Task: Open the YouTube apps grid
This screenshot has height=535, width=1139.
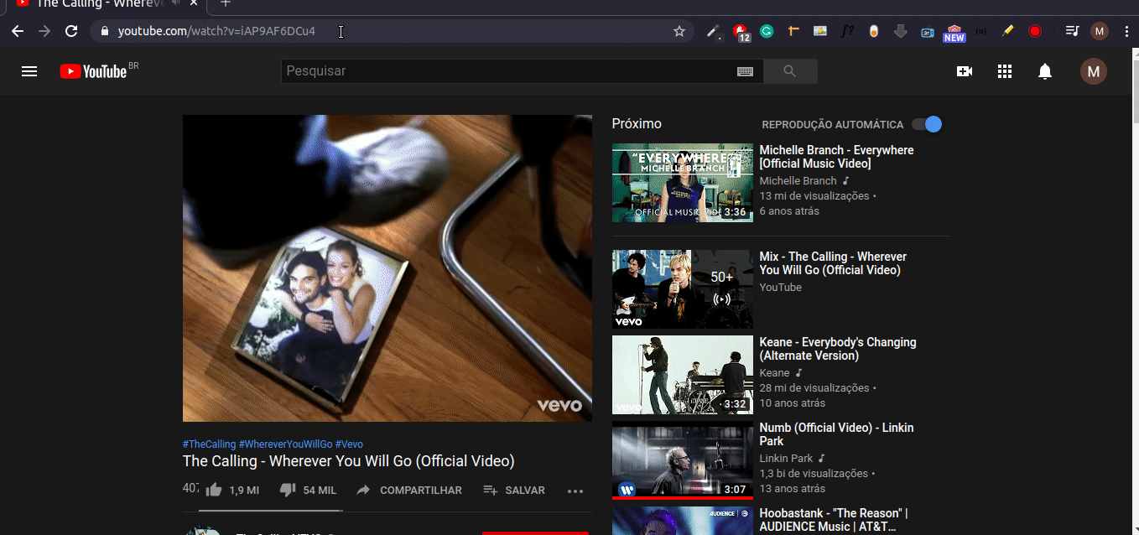Action: point(1005,71)
